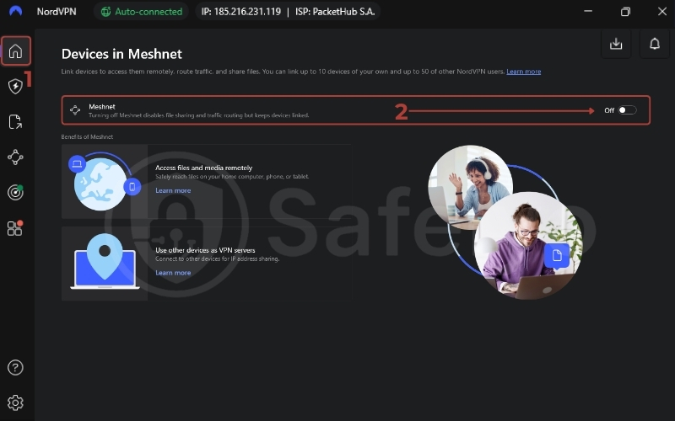The height and width of the screenshot is (421, 675).
Task: Open the Home tab in sidebar
Action: [x=15, y=51]
